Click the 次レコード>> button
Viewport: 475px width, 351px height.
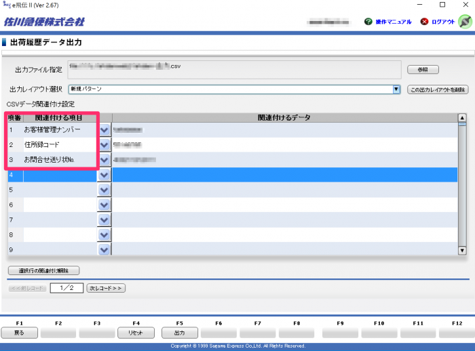pyautogui.click(x=106, y=289)
